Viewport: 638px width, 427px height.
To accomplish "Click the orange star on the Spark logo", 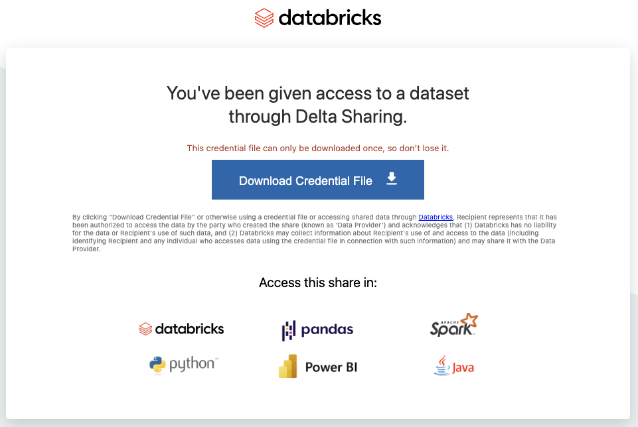I will [x=470, y=320].
